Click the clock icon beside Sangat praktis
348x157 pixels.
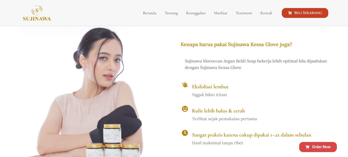tap(185, 133)
